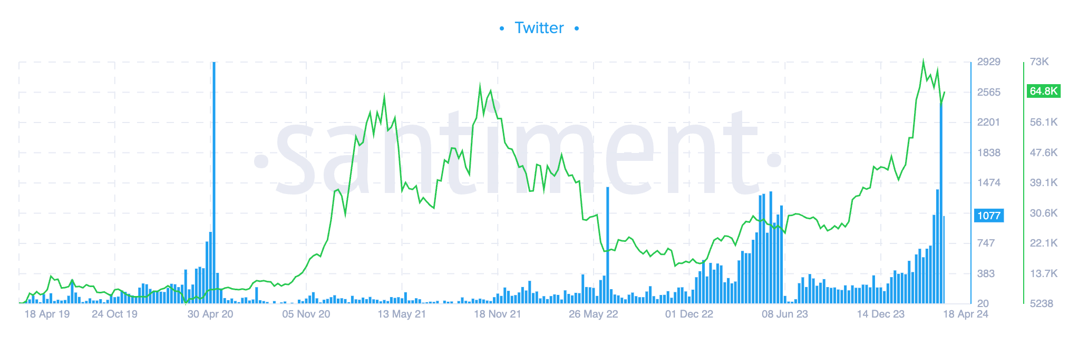Select the 18 Apr 19 date label

click(47, 314)
